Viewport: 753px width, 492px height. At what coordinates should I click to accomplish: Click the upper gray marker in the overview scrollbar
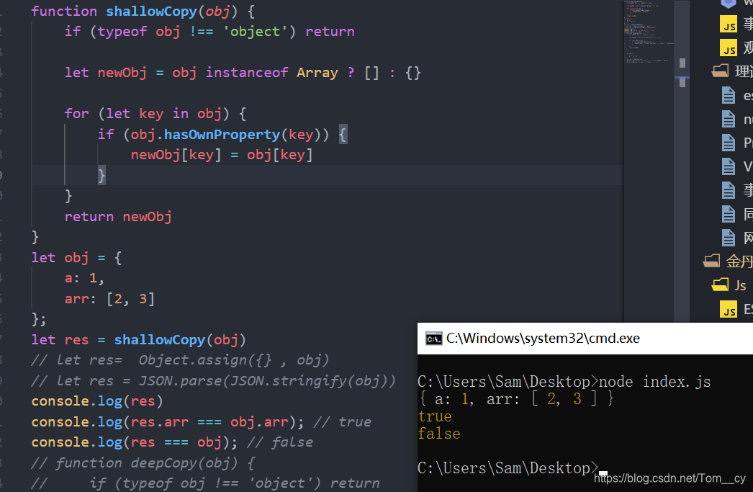coord(682,63)
